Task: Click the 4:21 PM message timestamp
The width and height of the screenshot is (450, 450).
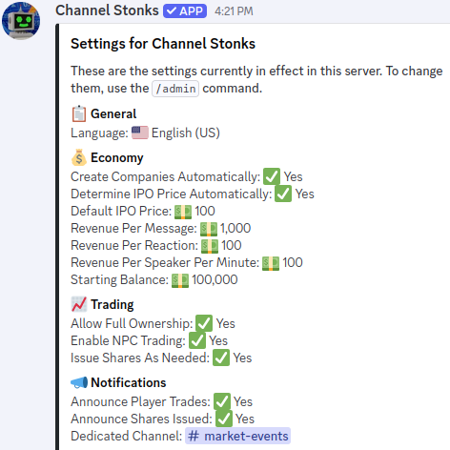Action: tap(234, 11)
